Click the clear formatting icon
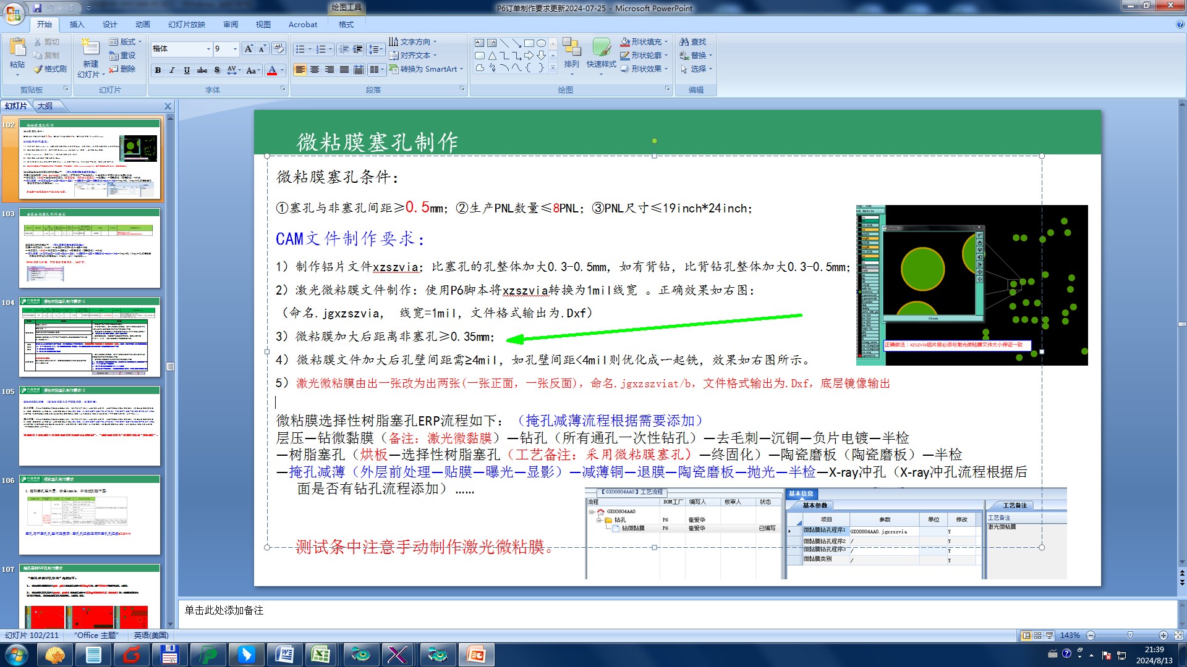 tap(278, 49)
